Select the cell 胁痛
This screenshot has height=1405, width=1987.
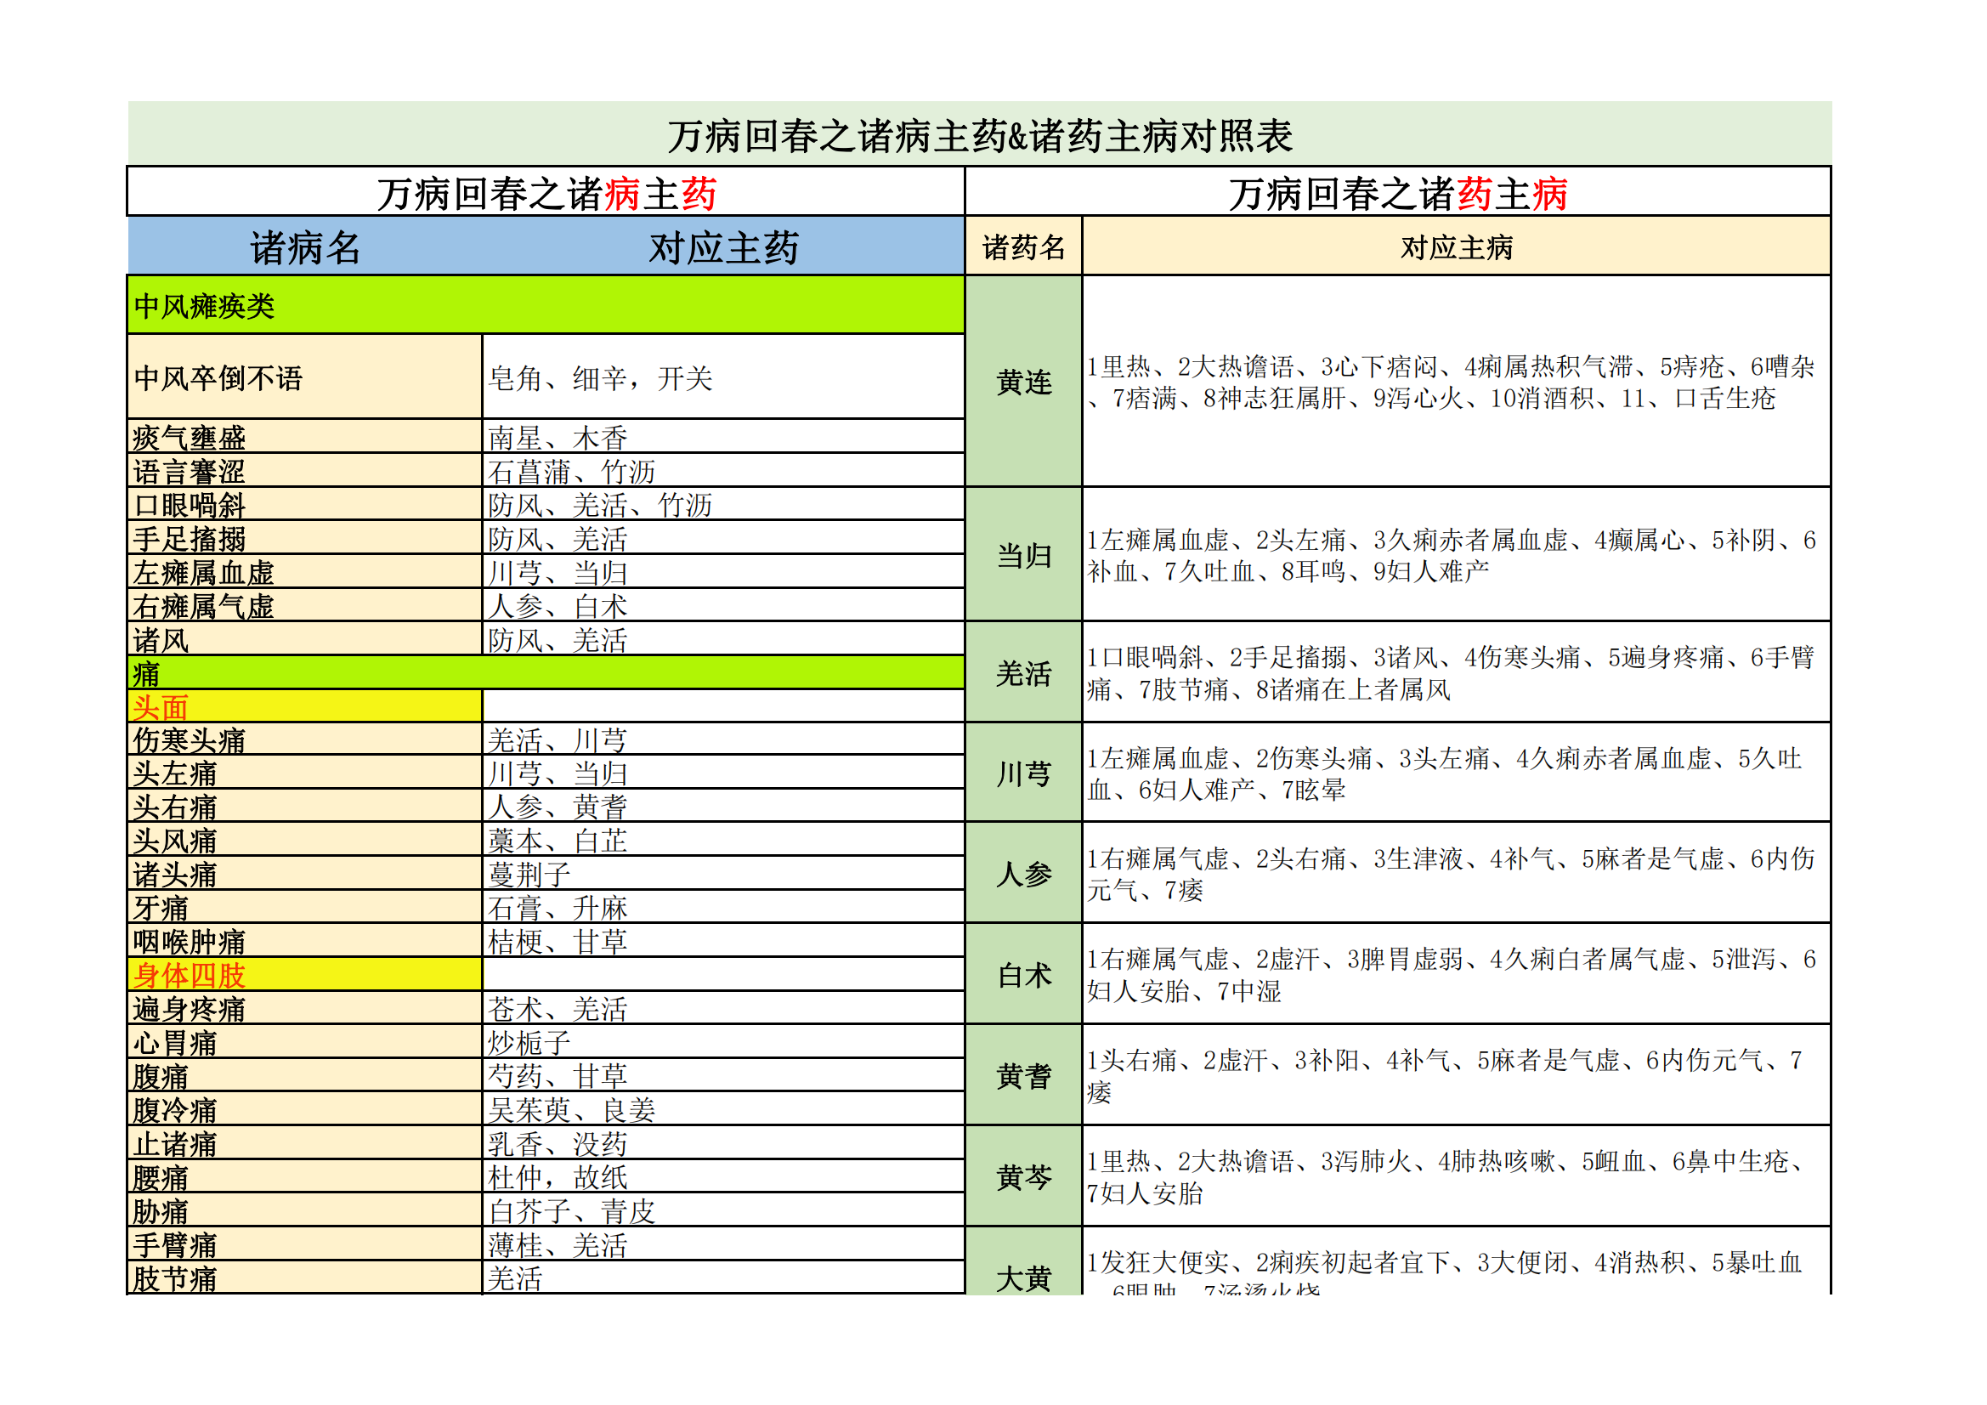(x=304, y=1211)
